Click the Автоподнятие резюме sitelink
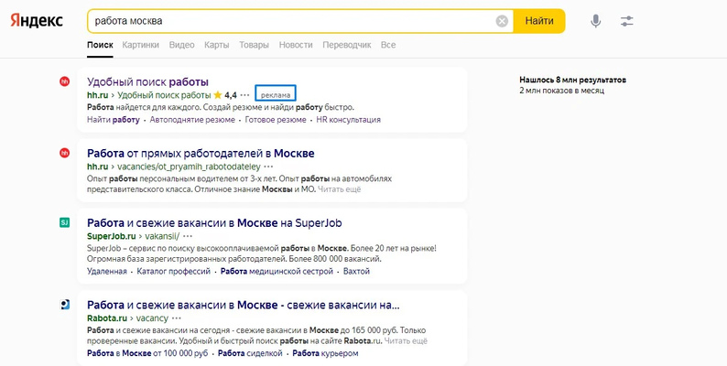The height and width of the screenshot is (366, 727). [192, 120]
